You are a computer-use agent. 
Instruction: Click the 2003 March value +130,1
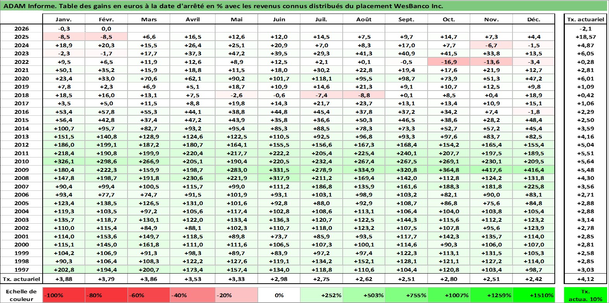coord(149,220)
